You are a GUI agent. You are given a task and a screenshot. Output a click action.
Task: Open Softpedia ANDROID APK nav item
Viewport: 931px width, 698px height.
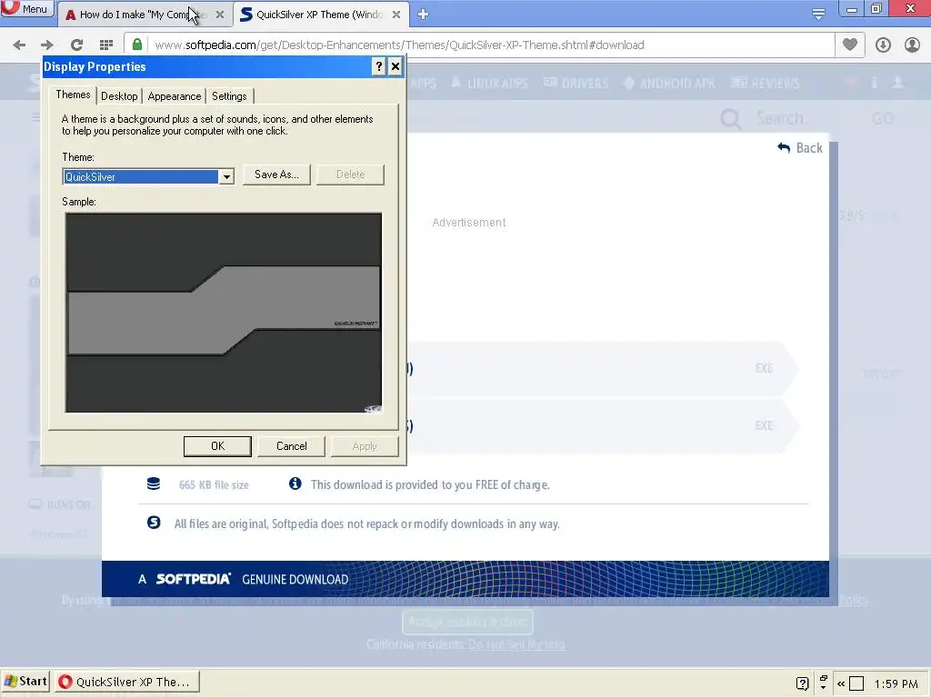669,83
